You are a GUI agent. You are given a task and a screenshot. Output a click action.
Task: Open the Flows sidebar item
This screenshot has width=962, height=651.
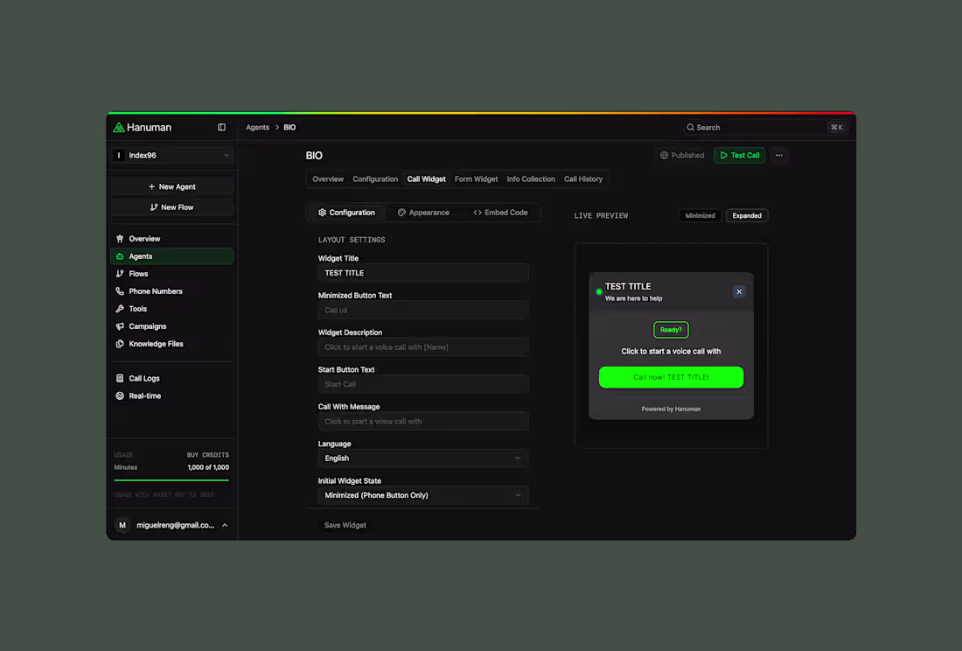click(x=171, y=274)
